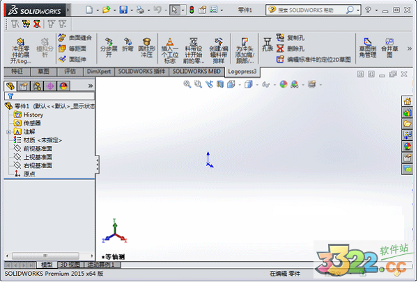Click 创建/编辑料带排样 strip layout tool
418x282 pixels.
[x=219, y=51]
